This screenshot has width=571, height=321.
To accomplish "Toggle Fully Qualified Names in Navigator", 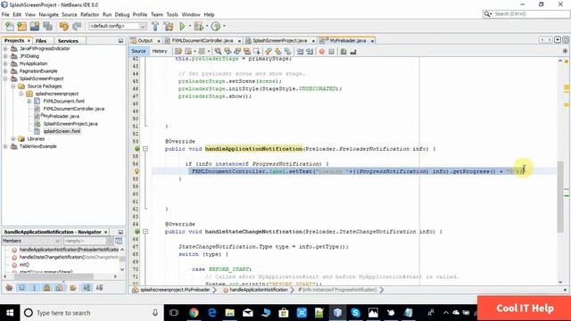I will pyautogui.click(x=73, y=288).
